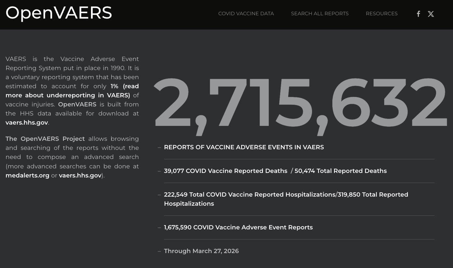Select 'Reports of Vaccine Adverse Events in VAERS' heading

(244, 147)
